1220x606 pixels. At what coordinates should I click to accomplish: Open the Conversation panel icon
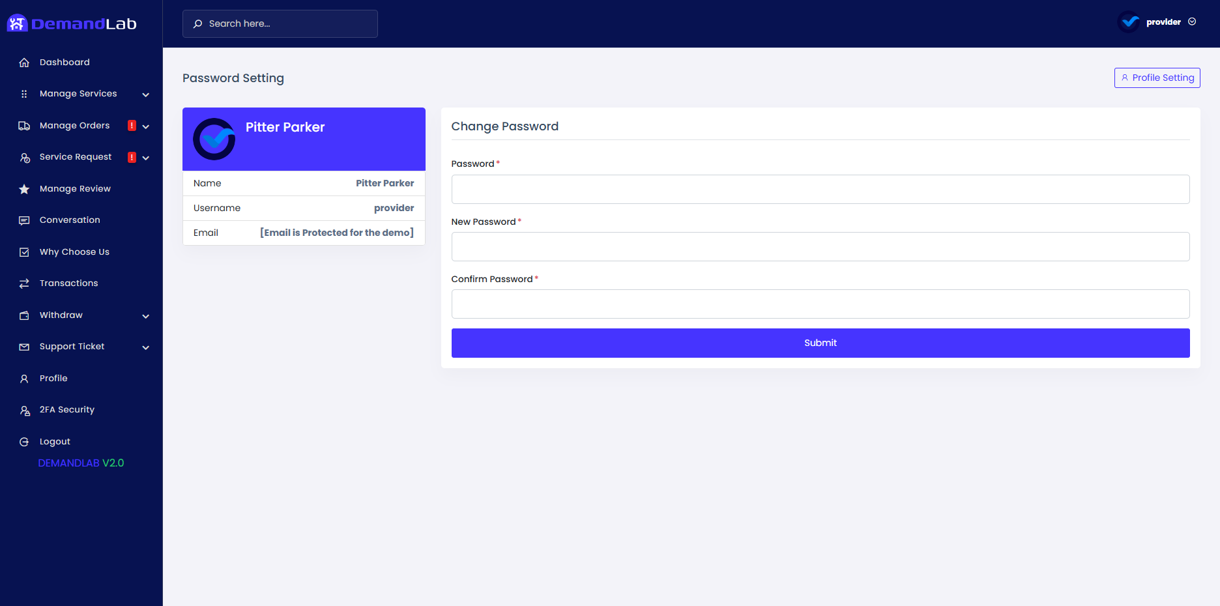[24, 220]
